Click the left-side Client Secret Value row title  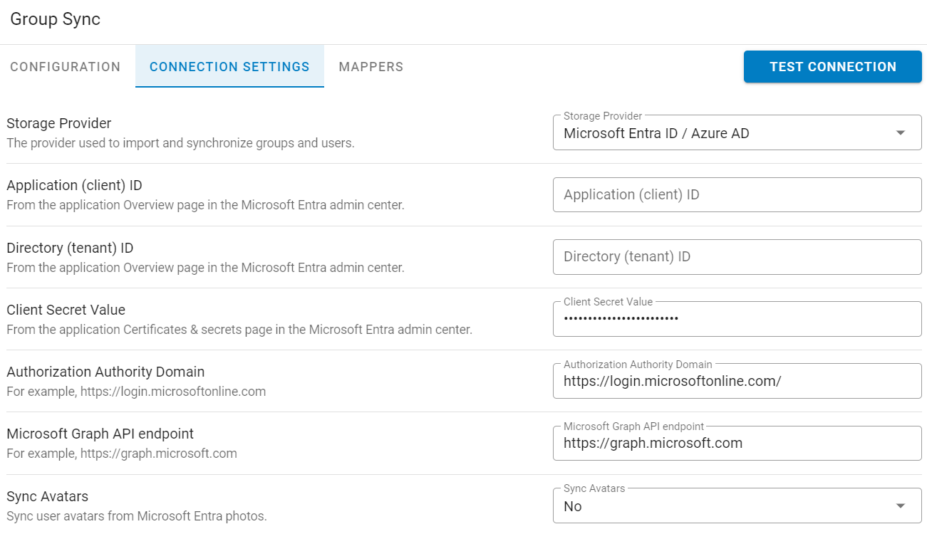(66, 310)
